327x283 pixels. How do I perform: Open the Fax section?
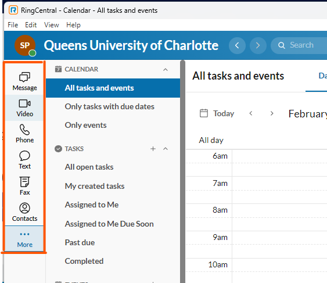coord(24,186)
